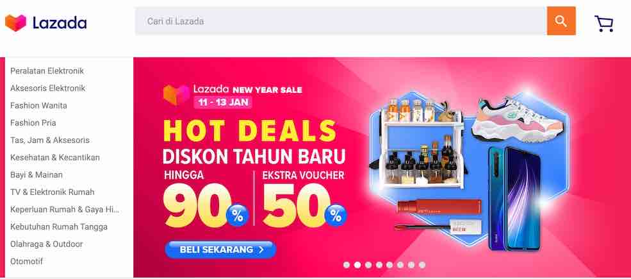The width and height of the screenshot is (631, 279).
Task: Click the Lazada heart logo in header
Action: 15,23
